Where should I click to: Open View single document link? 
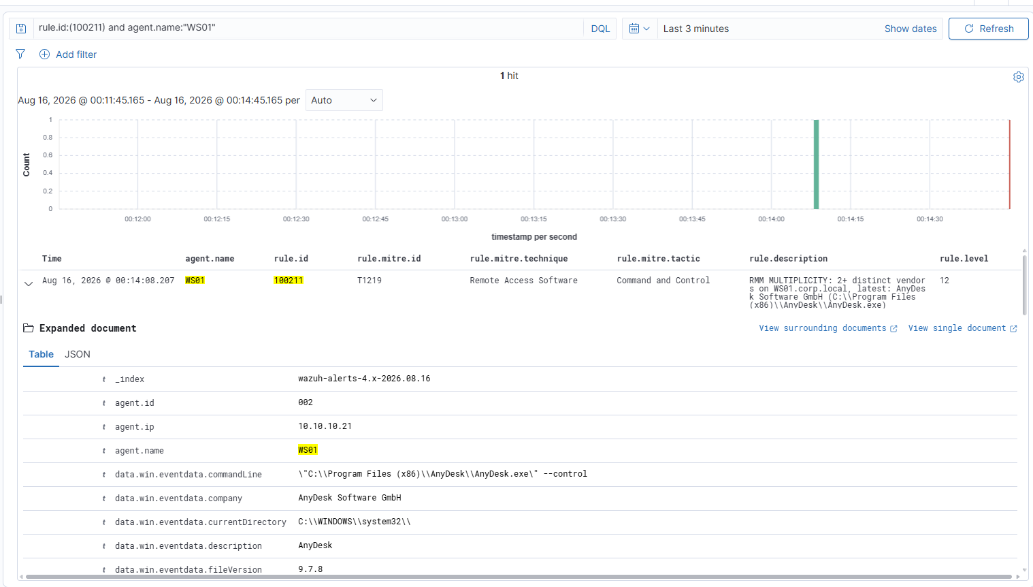coord(962,328)
